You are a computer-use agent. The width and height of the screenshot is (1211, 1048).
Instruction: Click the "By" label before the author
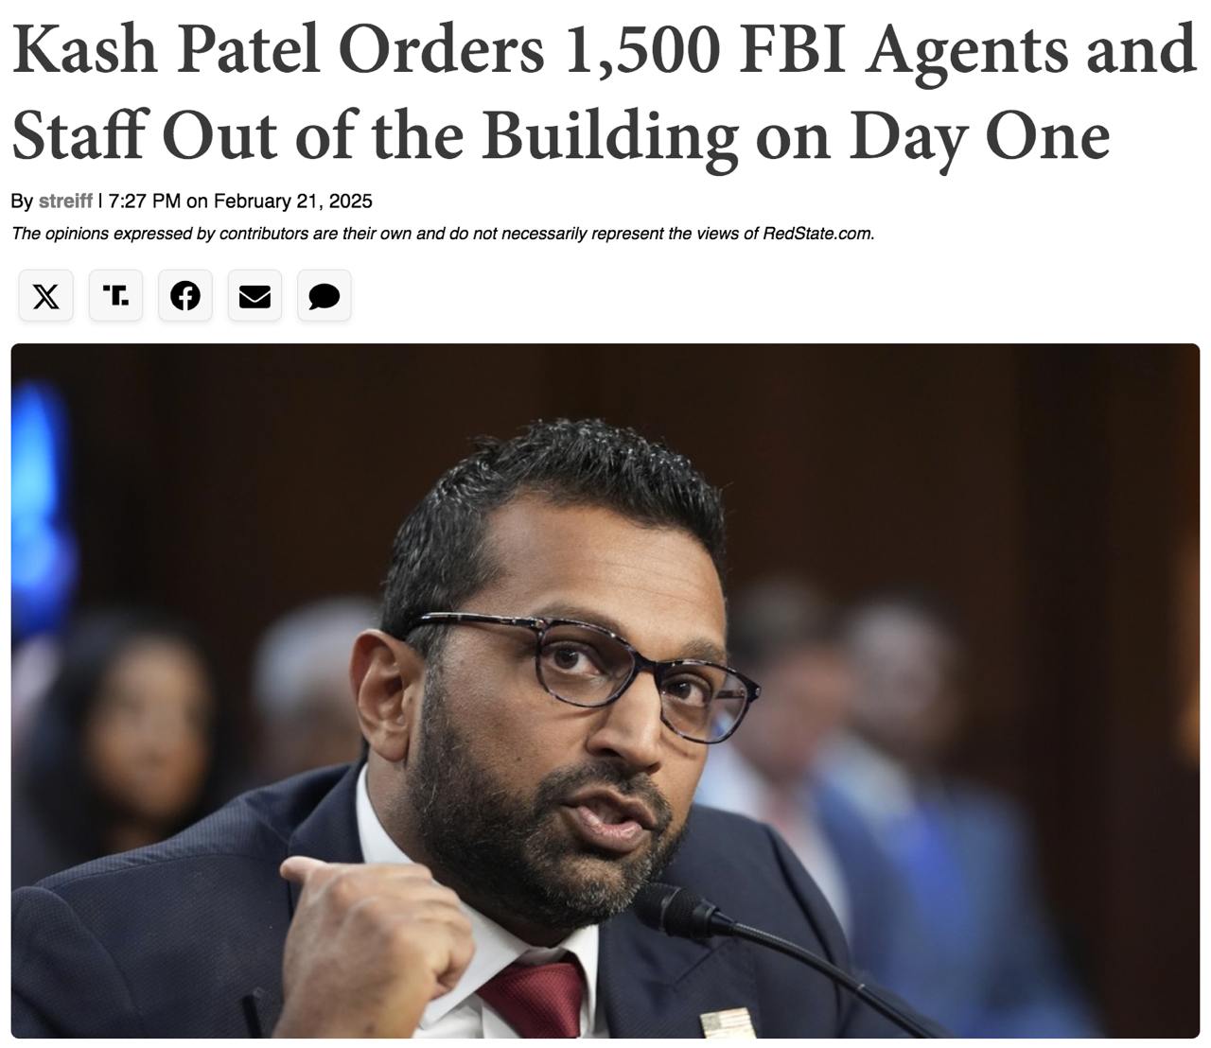[x=22, y=201]
